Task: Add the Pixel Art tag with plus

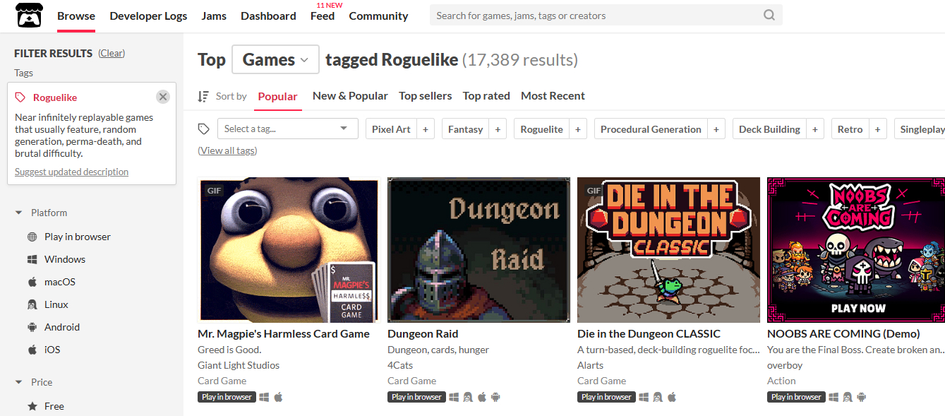Action: (426, 129)
